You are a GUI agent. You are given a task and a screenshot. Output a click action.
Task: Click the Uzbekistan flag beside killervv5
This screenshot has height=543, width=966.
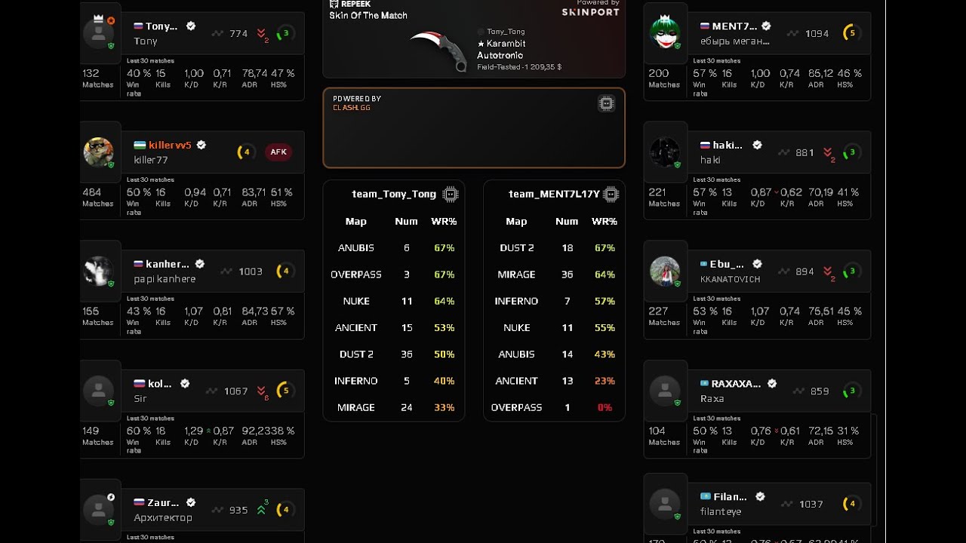(x=140, y=145)
